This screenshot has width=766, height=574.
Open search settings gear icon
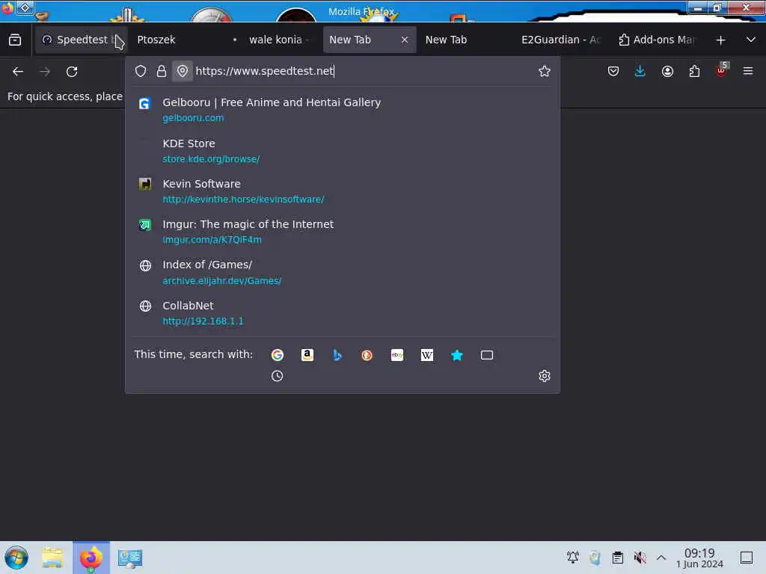click(x=545, y=376)
